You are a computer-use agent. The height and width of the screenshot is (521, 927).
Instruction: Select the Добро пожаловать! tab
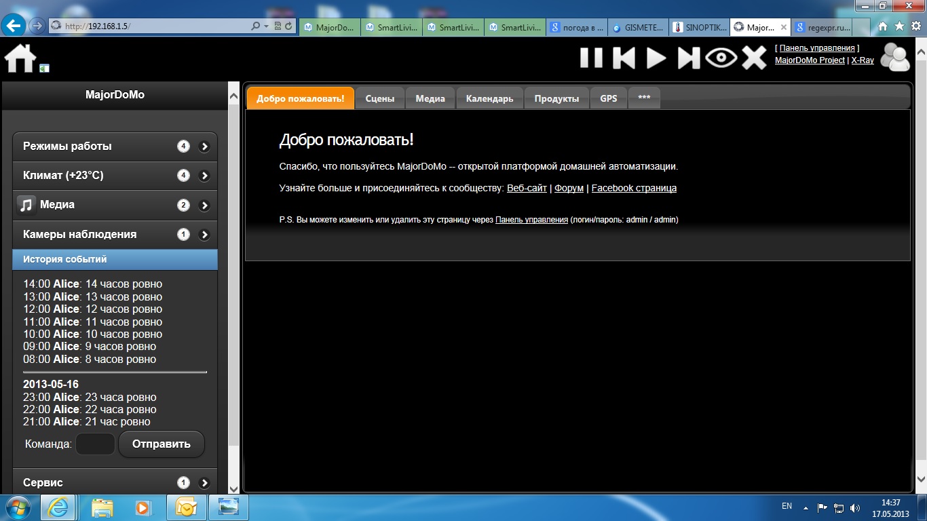pyautogui.click(x=301, y=98)
